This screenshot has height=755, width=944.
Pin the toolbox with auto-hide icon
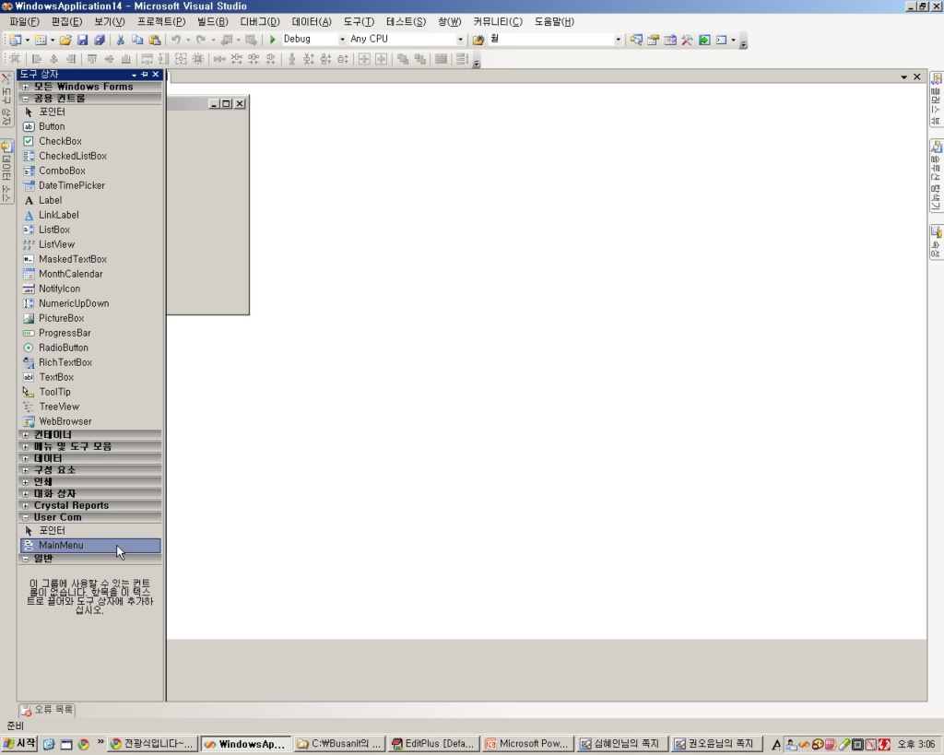coord(145,74)
